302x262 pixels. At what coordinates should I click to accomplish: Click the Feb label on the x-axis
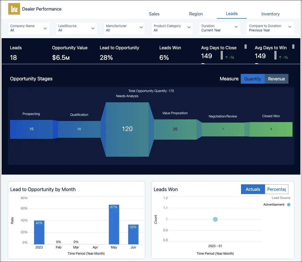point(59,247)
